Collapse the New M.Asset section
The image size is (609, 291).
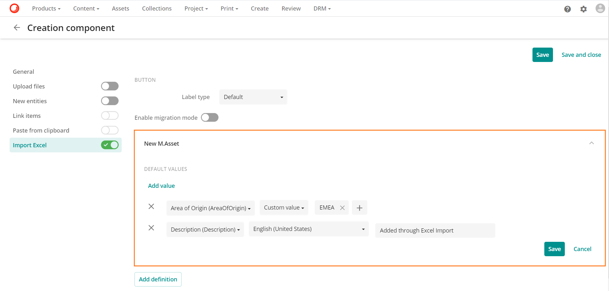tap(592, 143)
